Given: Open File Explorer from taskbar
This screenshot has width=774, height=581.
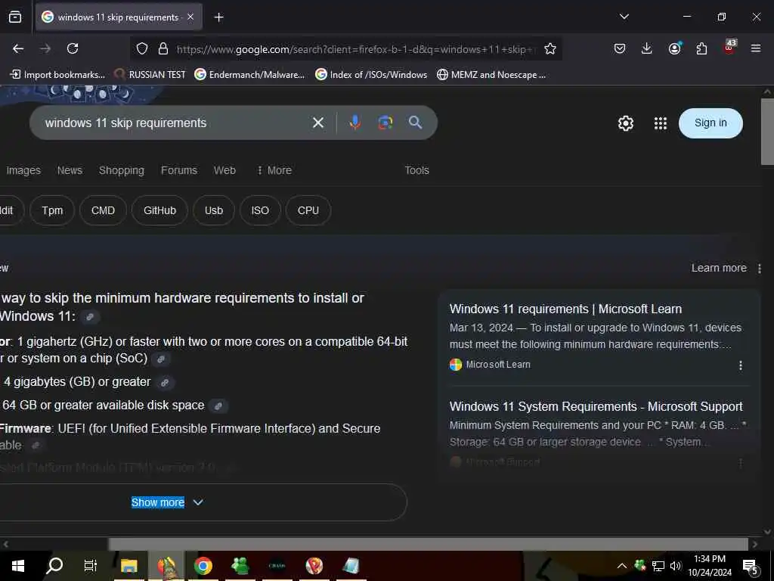Looking at the screenshot, I should pyautogui.click(x=128, y=566).
